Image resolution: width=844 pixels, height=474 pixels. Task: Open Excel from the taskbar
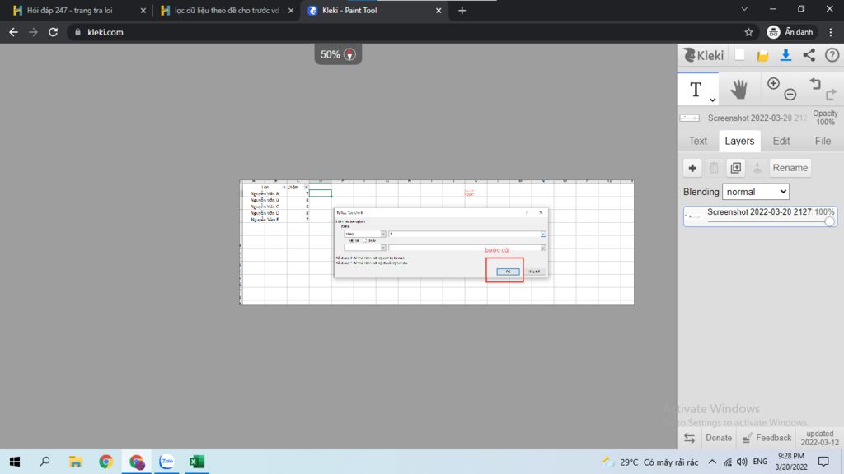pyautogui.click(x=196, y=462)
